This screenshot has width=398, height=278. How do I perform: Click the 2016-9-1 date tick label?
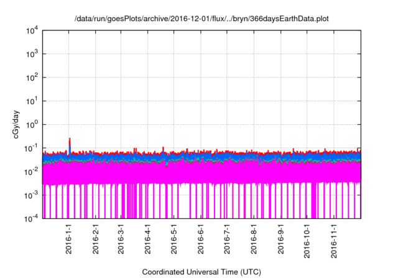[x=280, y=240]
